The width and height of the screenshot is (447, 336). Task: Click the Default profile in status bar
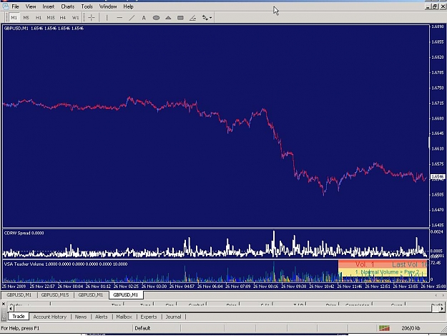(x=142, y=328)
